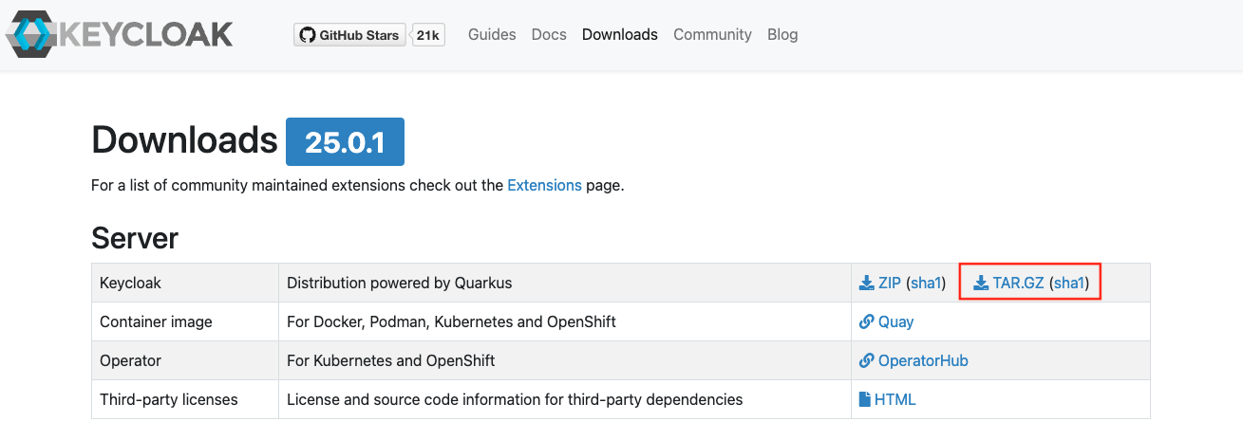Click 'For Kubernetes and OpenShift' description
The height and width of the screenshot is (440, 1243).
(390, 360)
